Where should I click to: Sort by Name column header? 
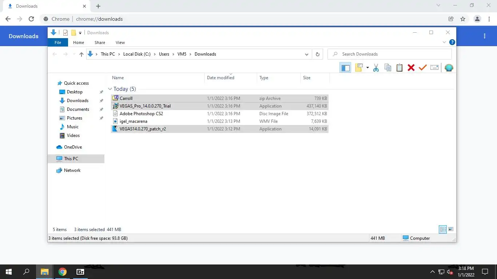point(118,78)
